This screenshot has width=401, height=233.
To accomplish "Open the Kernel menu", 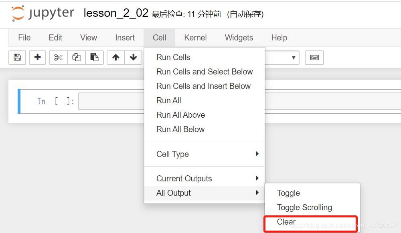I will (x=195, y=38).
